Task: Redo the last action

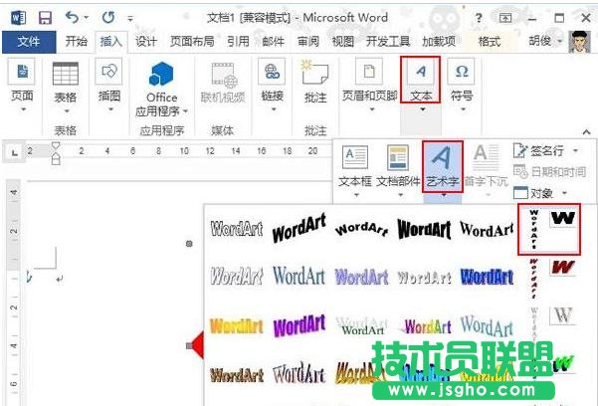Action: pos(108,17)
